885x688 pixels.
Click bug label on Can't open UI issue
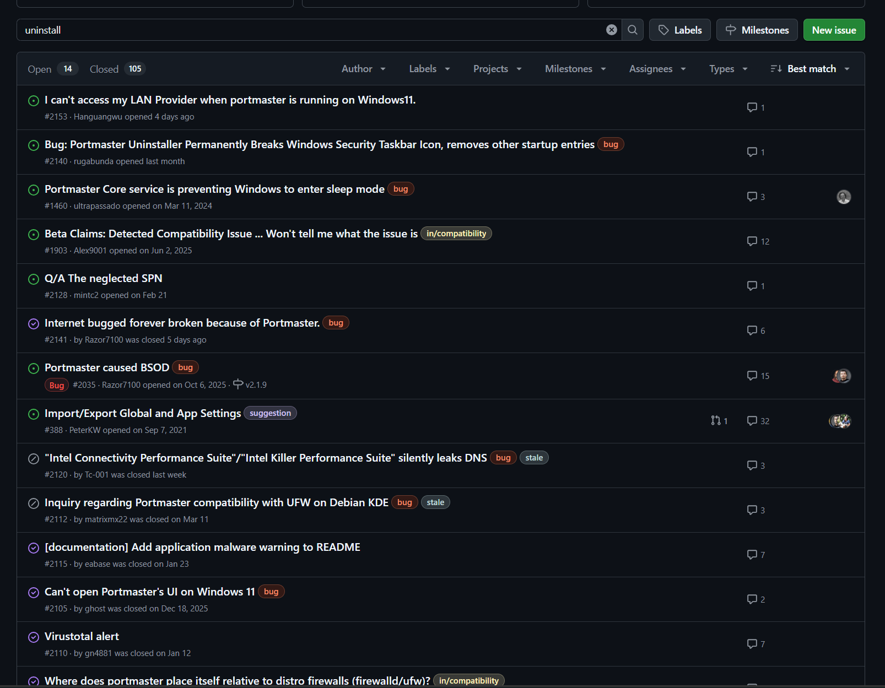pos(271,592)
